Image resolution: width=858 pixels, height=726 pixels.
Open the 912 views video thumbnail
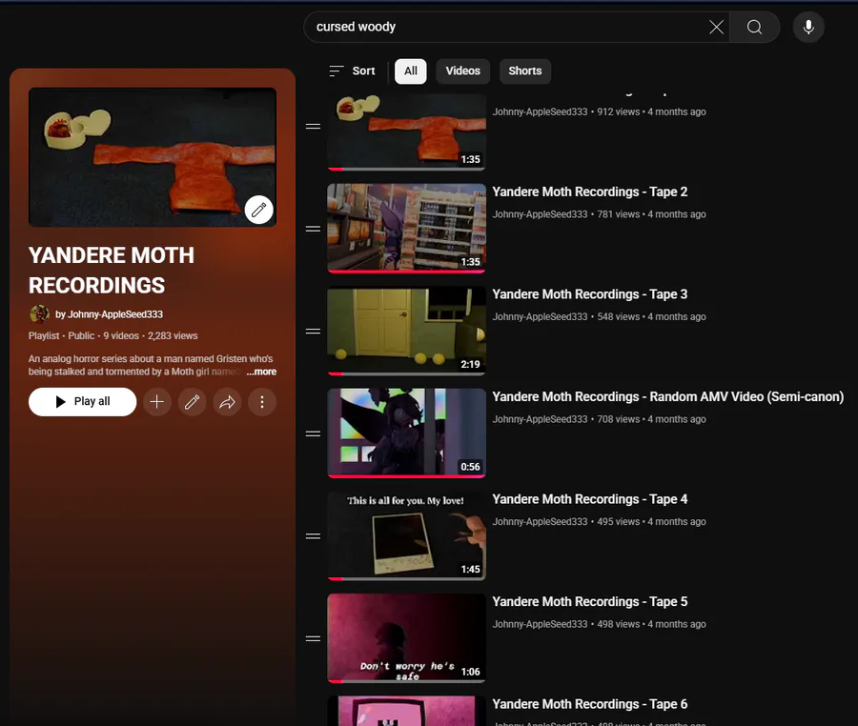pyautogui.click(x=406, y=131)
